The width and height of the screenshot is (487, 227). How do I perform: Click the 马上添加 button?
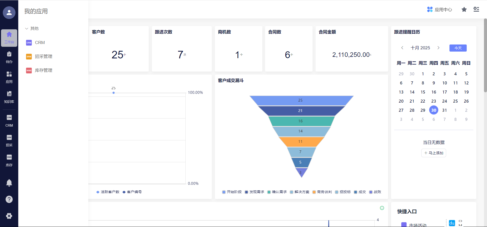tap(433, 153)
